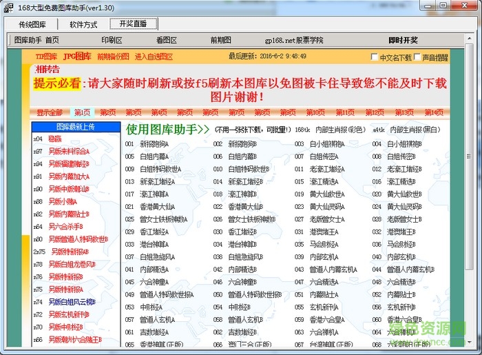Go to 图库助手 首页 menu item
The height and width of the screenshot is (355, 482).
point(36,40)
